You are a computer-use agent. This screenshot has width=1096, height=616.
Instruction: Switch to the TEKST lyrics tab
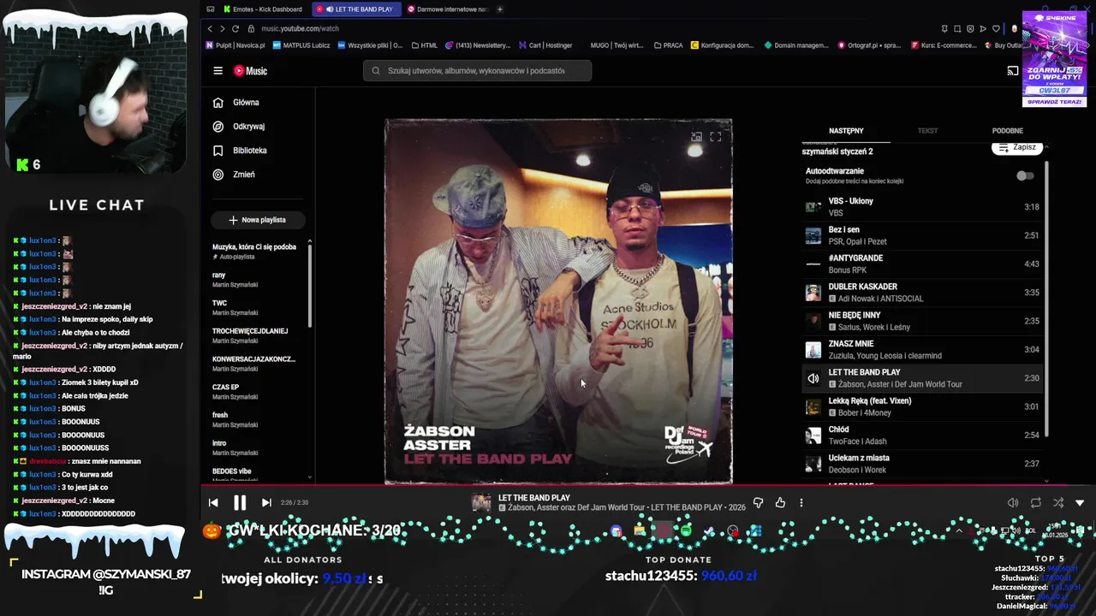[x=927, y=131]
